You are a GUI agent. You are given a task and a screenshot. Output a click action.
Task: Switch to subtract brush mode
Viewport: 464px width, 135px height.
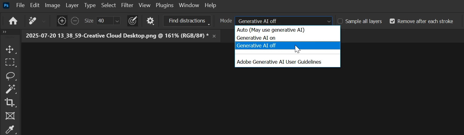(x=75, y=21)
